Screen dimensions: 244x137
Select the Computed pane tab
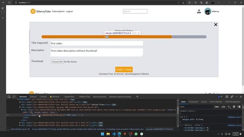[193, 102]
